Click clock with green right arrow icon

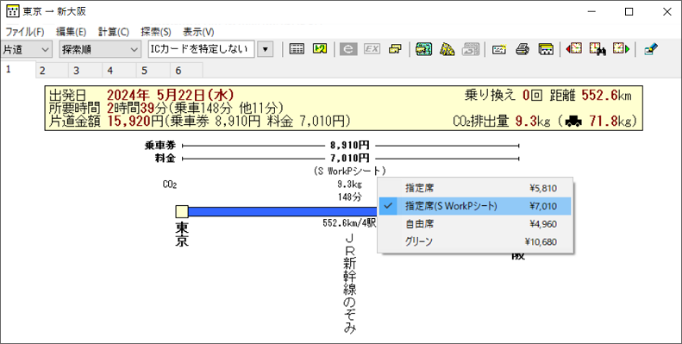click(x=621, y=48)
